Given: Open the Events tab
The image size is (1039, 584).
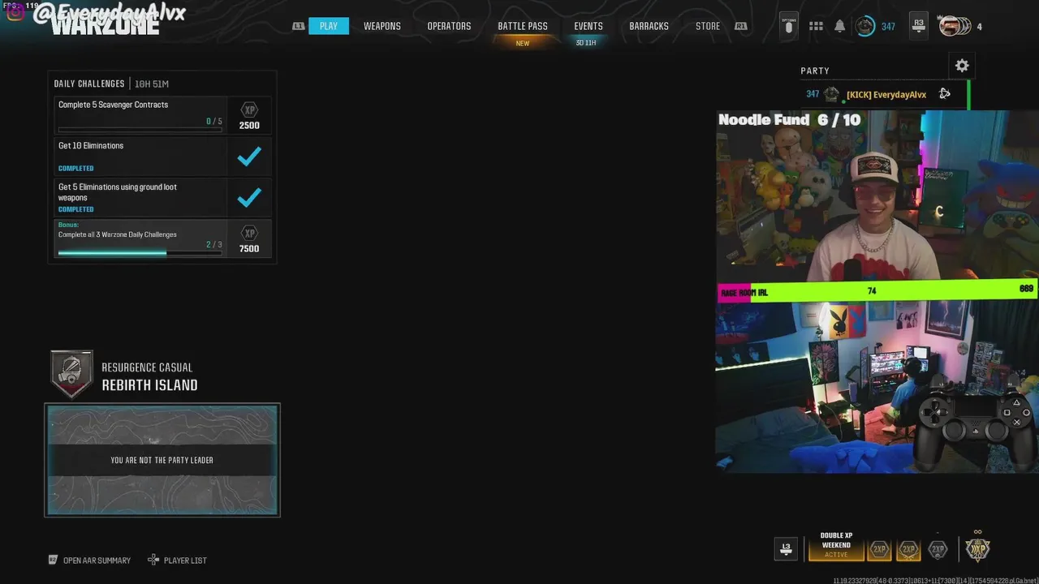Looking at the screenshot, I should pyautogui.click(x=588, y=26).
